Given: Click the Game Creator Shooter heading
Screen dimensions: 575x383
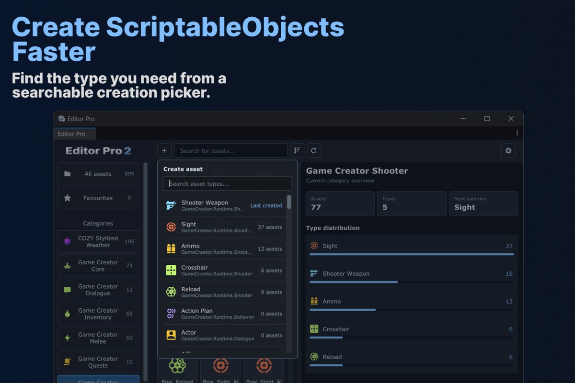Looking at the screenshot, I should coord(357,171).
